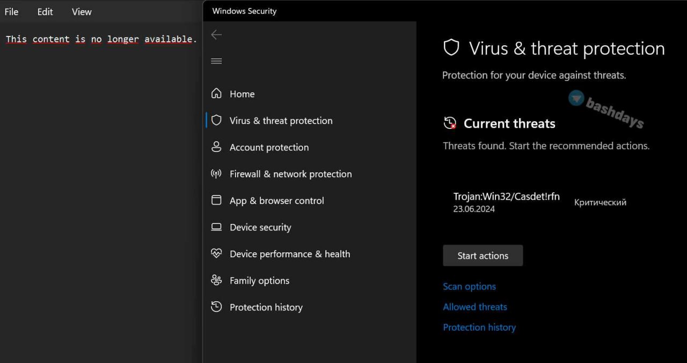Viewport: 687px width, 363px height.
Task: Click 'Threats found. Start the recommended actions.' text
Action: click(546, 146)
